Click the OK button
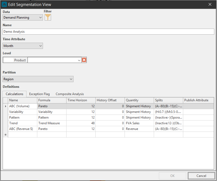 172,176
